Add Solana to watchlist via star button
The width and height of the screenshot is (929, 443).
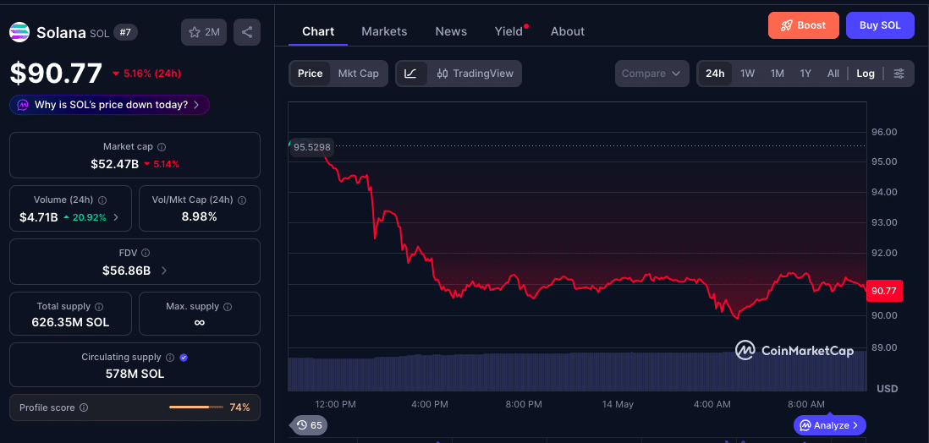(204, 32)
